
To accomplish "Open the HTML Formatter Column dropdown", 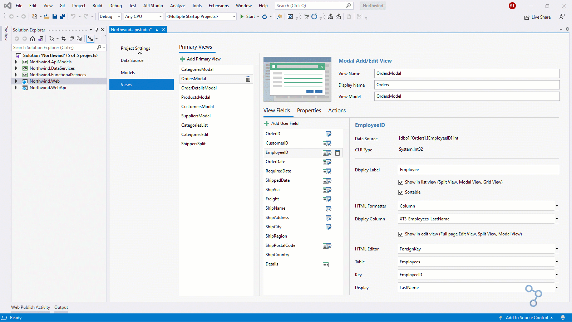I will (x=556, y=206).
